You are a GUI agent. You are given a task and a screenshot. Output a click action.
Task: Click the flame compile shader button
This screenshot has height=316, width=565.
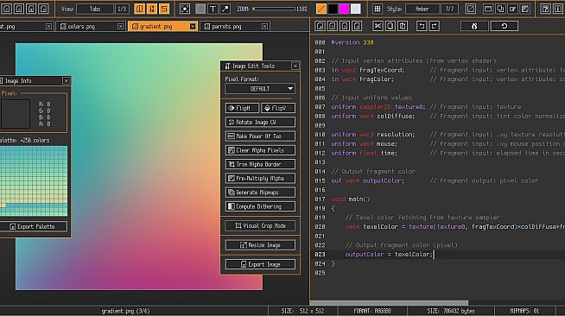point(474,26)
